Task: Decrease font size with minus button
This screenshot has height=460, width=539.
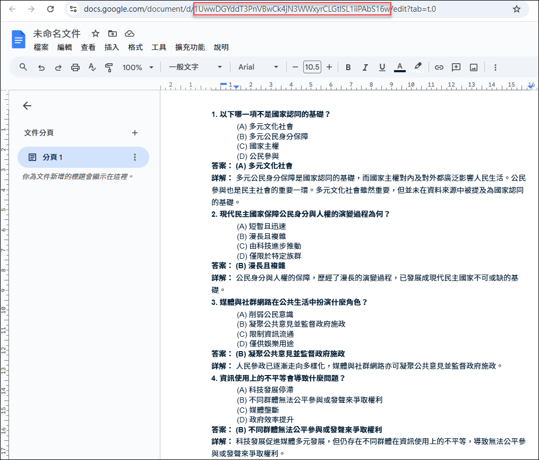Action: (x=295, y=67)
